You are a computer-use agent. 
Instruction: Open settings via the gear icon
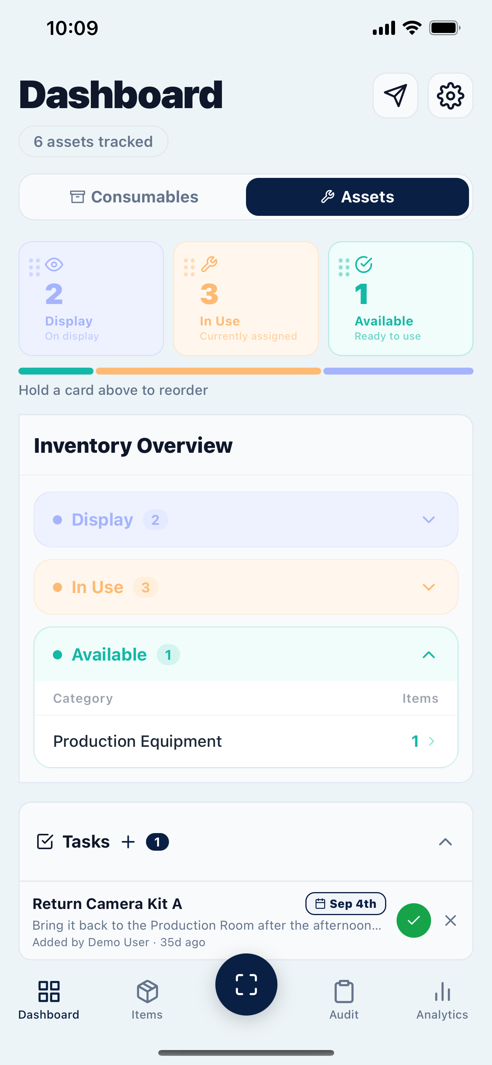click(450, 95)
